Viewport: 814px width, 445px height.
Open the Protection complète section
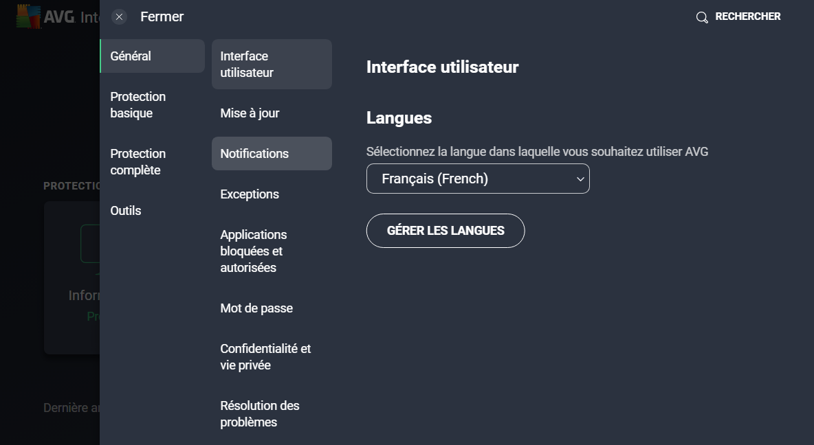pyautogui.click(x=138, y=161)
